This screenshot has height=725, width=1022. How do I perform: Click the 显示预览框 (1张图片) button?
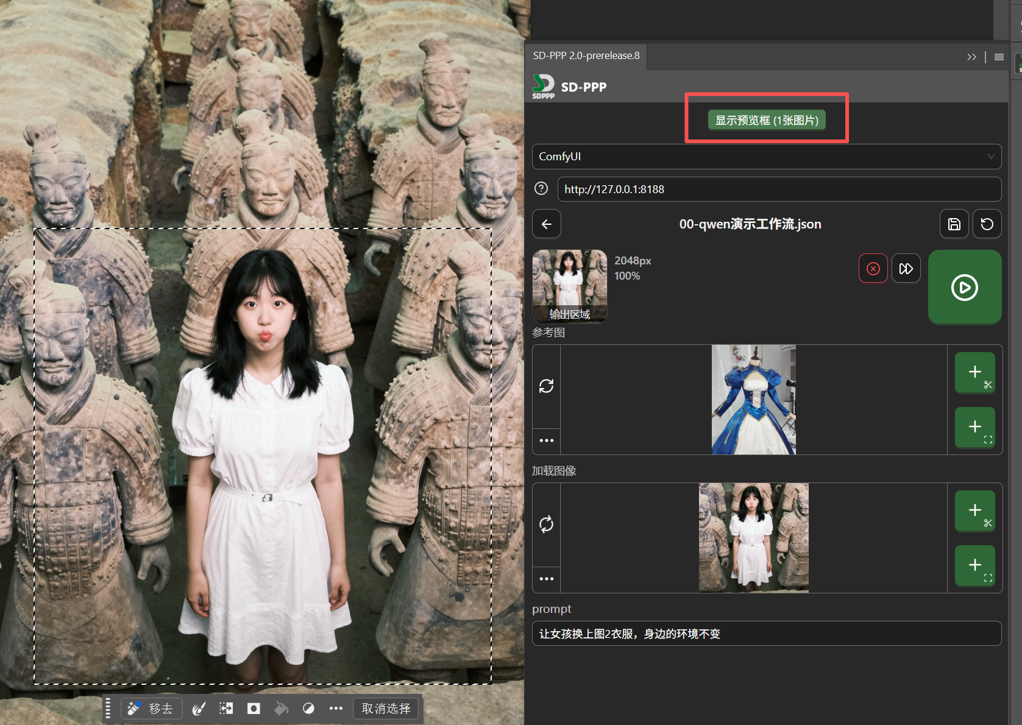pyautogui.click(x=767, y=120)
